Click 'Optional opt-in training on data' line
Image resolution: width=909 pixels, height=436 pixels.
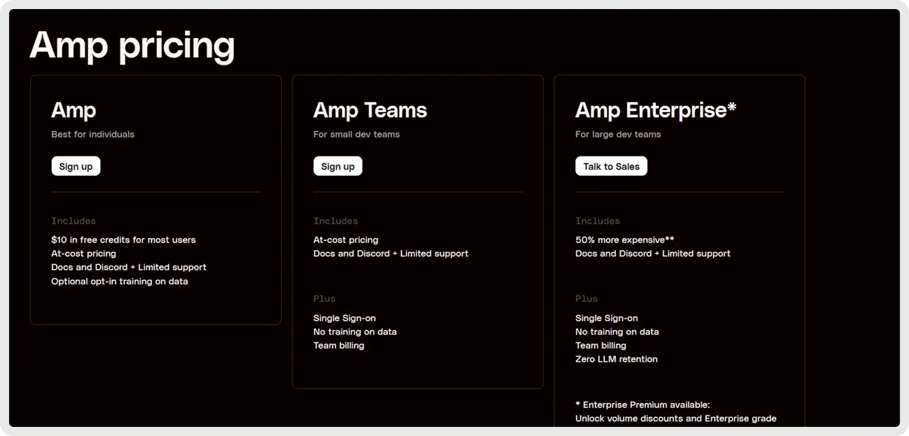point(119,281)
